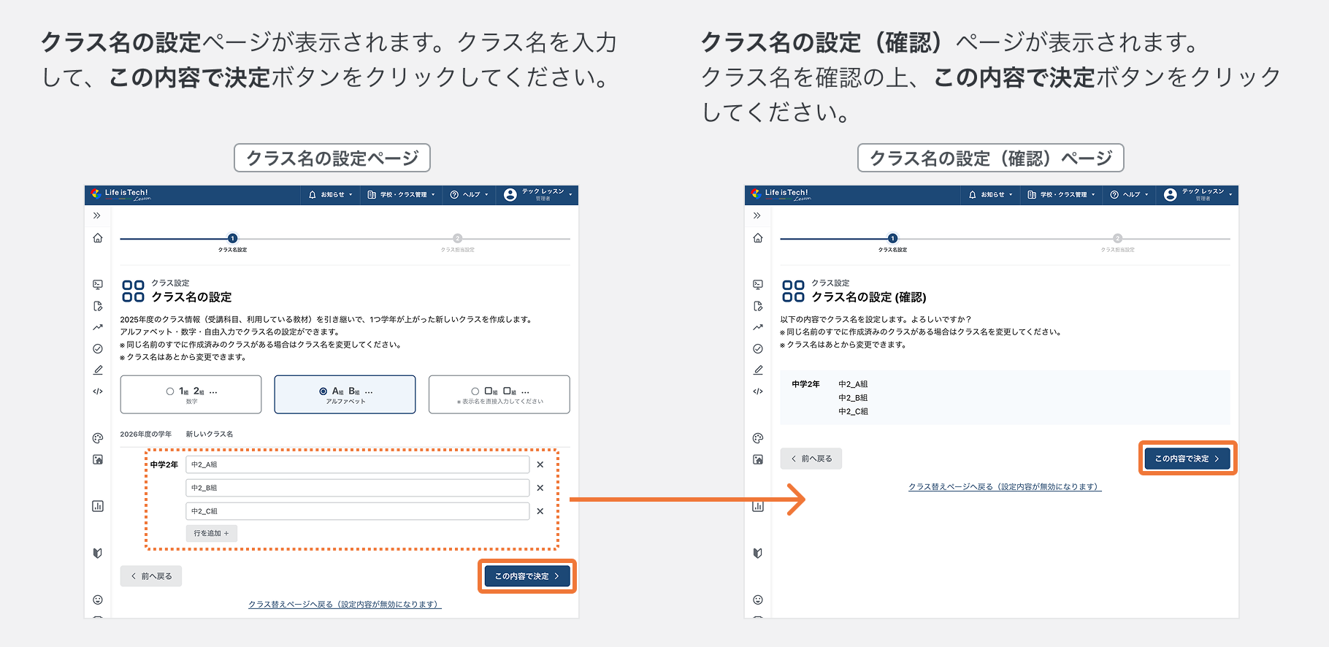The width and height of the screenshot is (1329, 647).
Task: Open code brackets icon in left screenshot sidebar
Action: [x=98, y=391]
